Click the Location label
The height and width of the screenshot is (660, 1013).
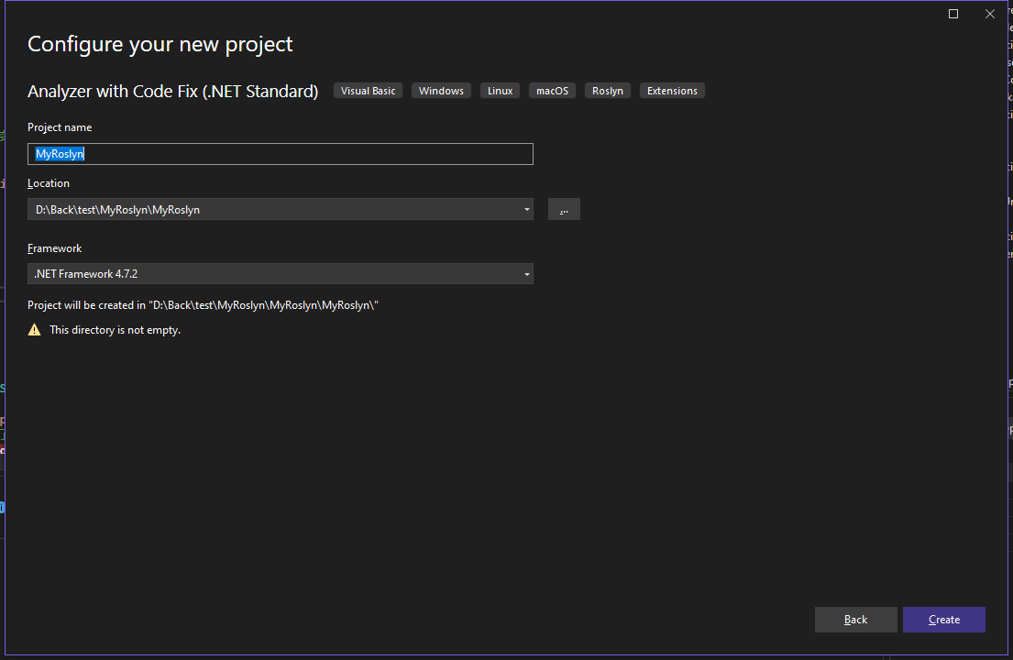coord(49,183)
